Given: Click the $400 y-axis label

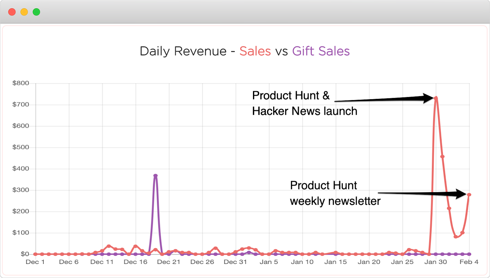Looking at the screenshot, I should 21,168.
